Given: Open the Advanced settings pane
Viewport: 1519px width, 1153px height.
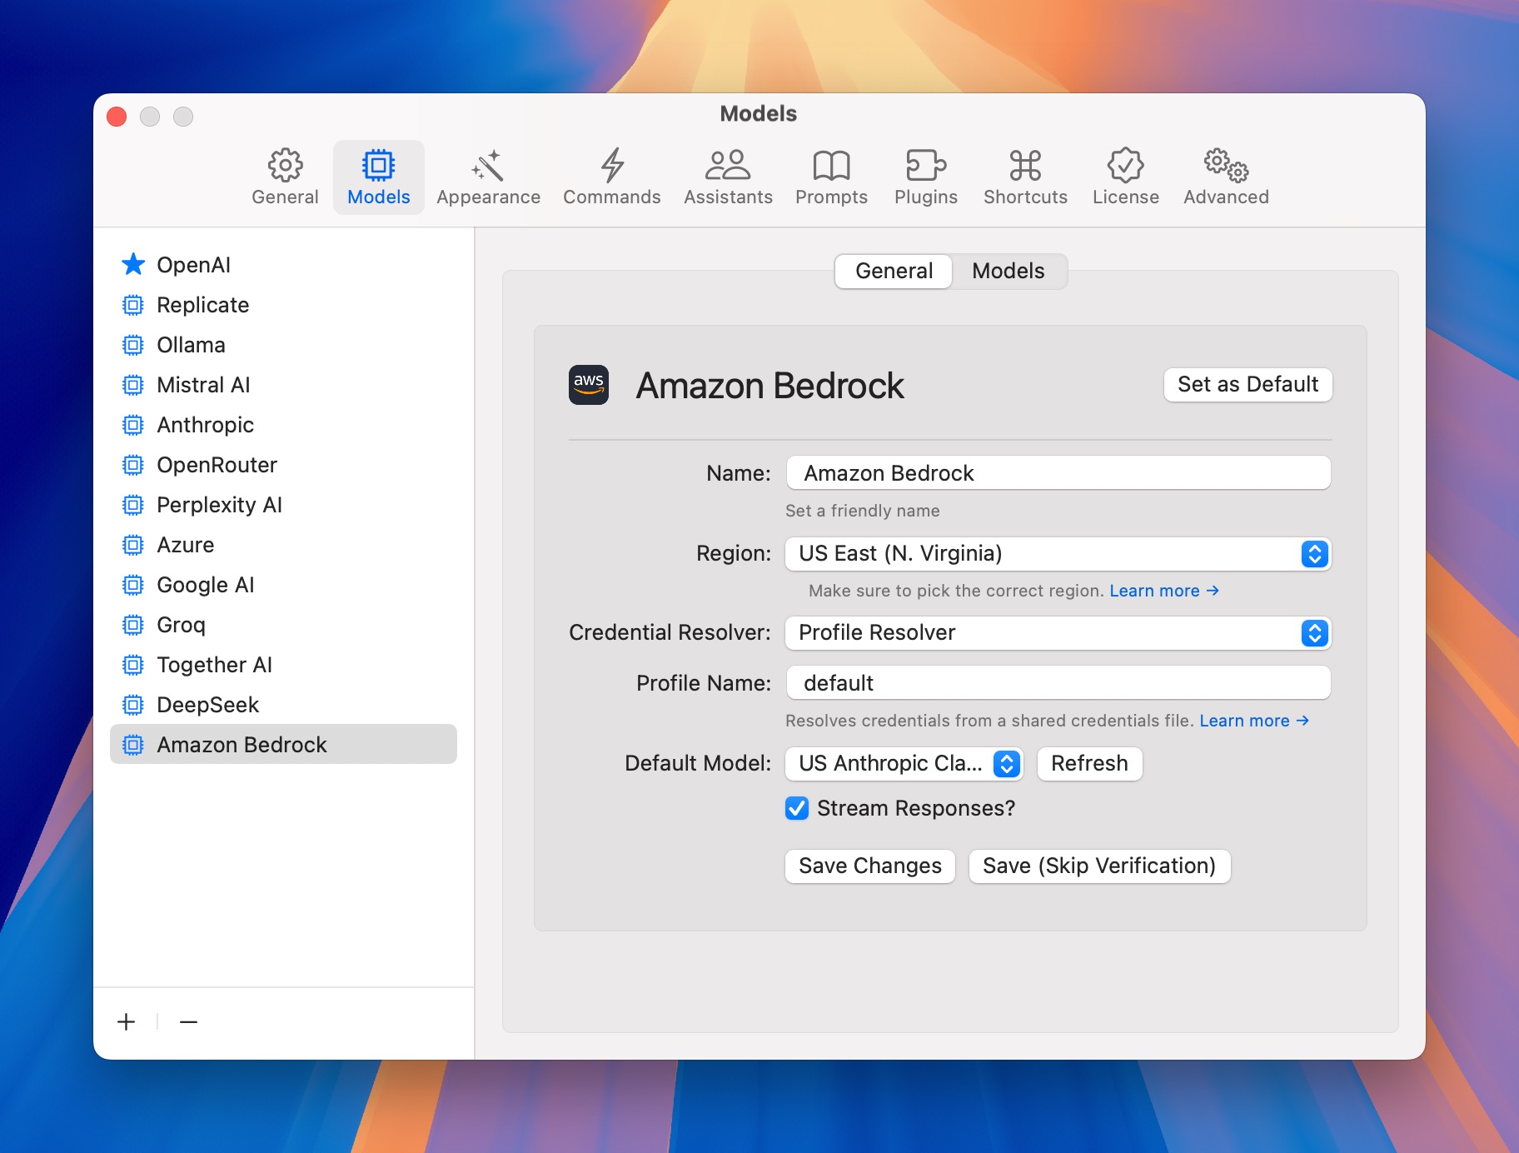Looking at the screenshot, I should click(1226, 177).
